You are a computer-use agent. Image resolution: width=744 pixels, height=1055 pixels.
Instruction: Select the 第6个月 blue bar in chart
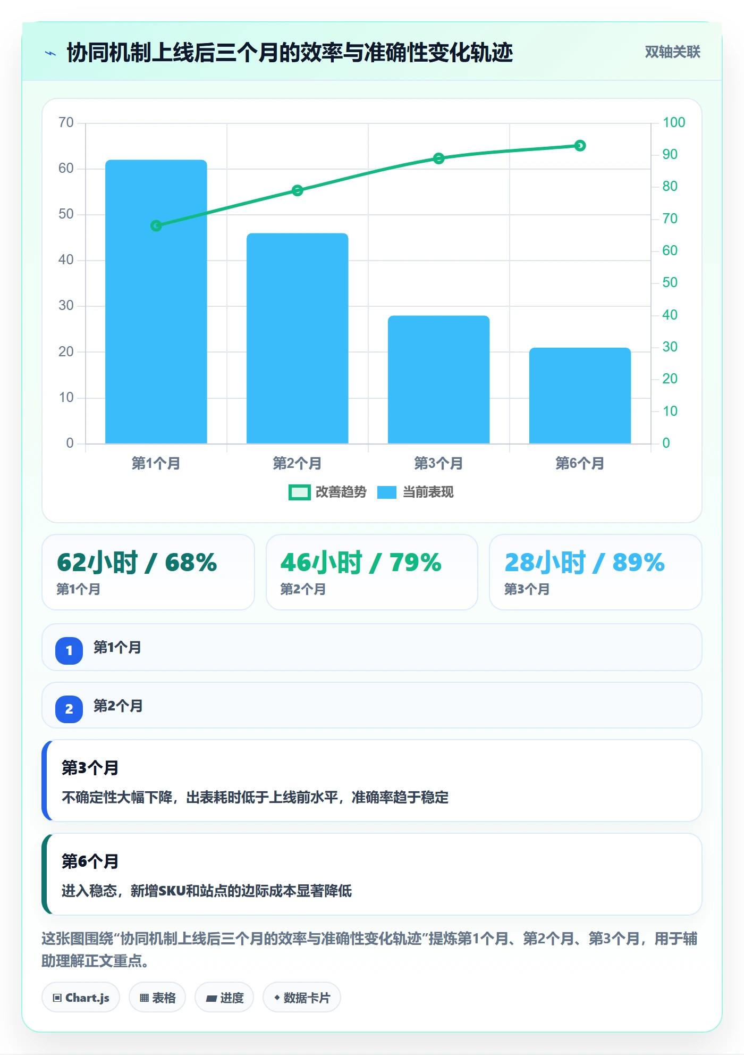coord(580,396)
